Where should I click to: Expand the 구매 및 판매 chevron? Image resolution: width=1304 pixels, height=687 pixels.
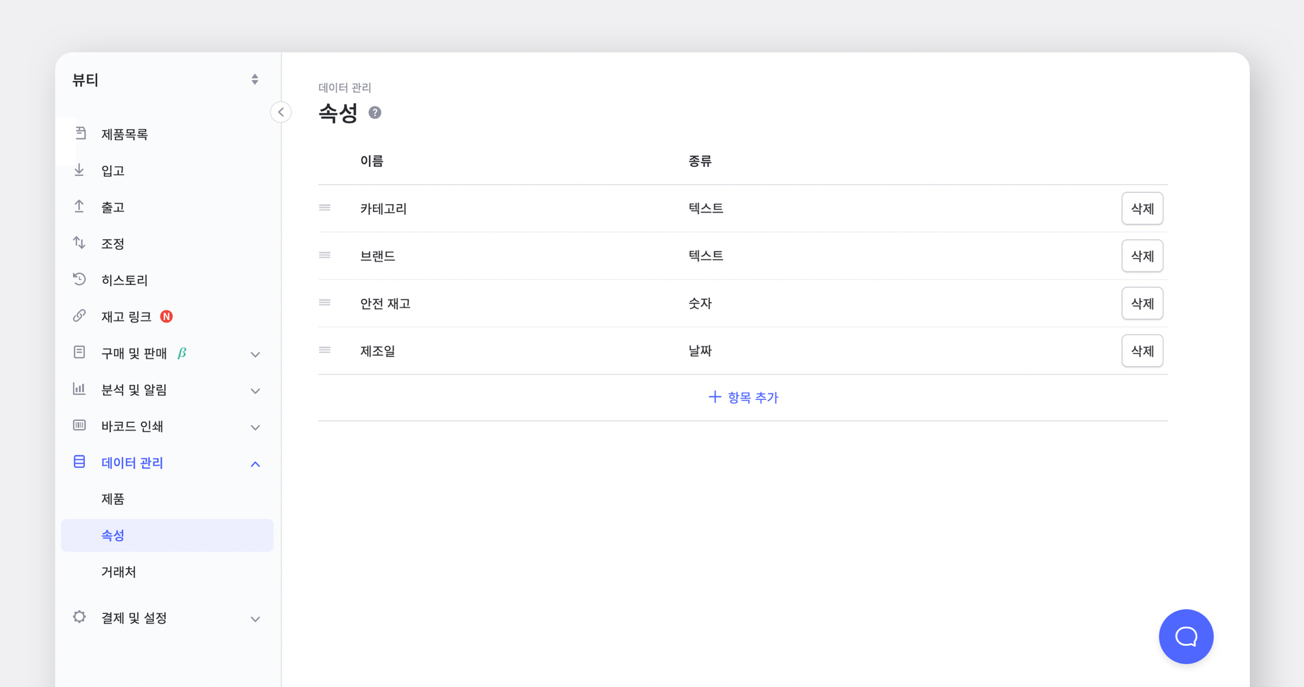click(255, 354)
